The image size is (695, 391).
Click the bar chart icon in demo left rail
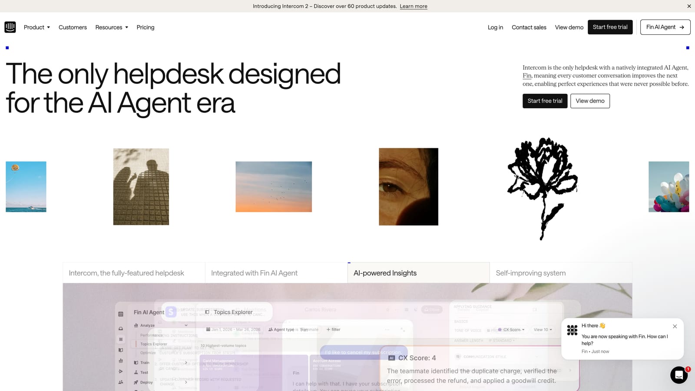[121, 361]
